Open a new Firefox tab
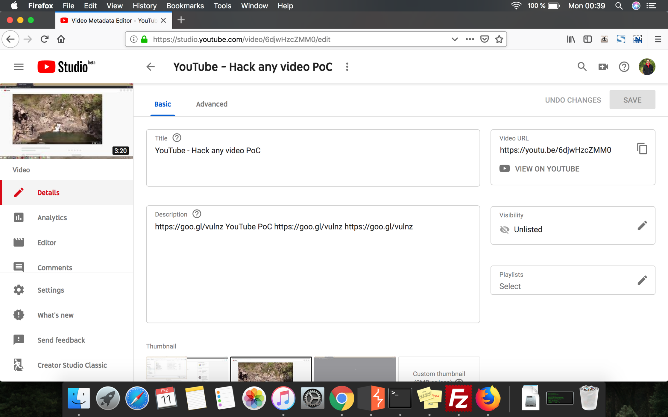Viewport: 668px width, 417px height. pos(181,20)
